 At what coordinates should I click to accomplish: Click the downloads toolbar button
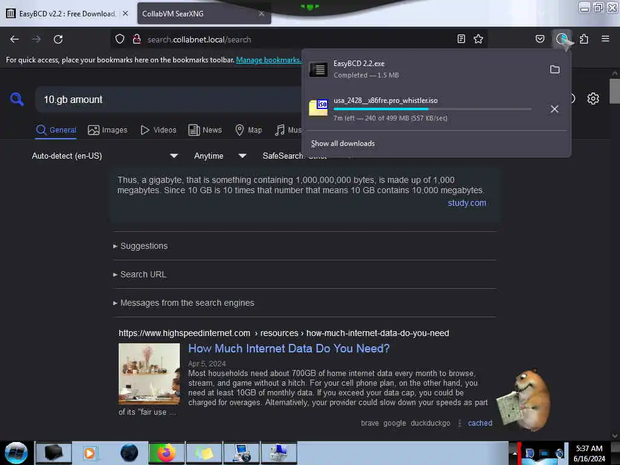pyautogui.click(x=562, y=39)
